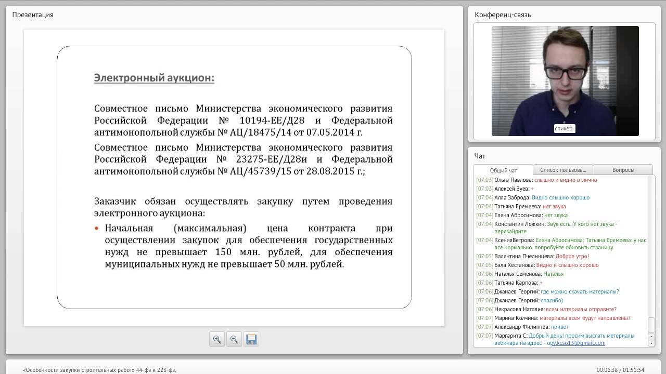
Task: Zoom out of the presentation slide
Action: pyautogui.click(x=234, y=339)
